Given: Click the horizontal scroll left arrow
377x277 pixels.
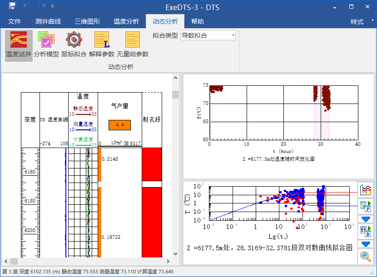Looking at the screenshot, I should coord(6,261).
